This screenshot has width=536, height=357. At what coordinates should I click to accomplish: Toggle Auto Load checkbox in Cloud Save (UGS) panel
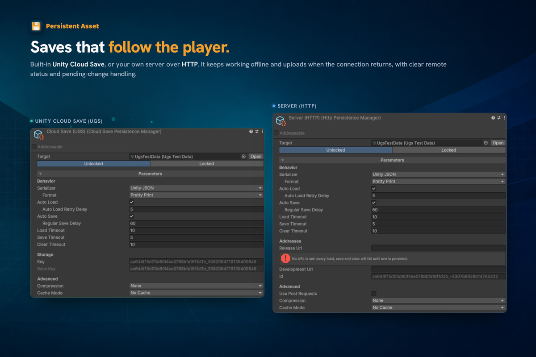pyautogui.click(x=132, y=202)
